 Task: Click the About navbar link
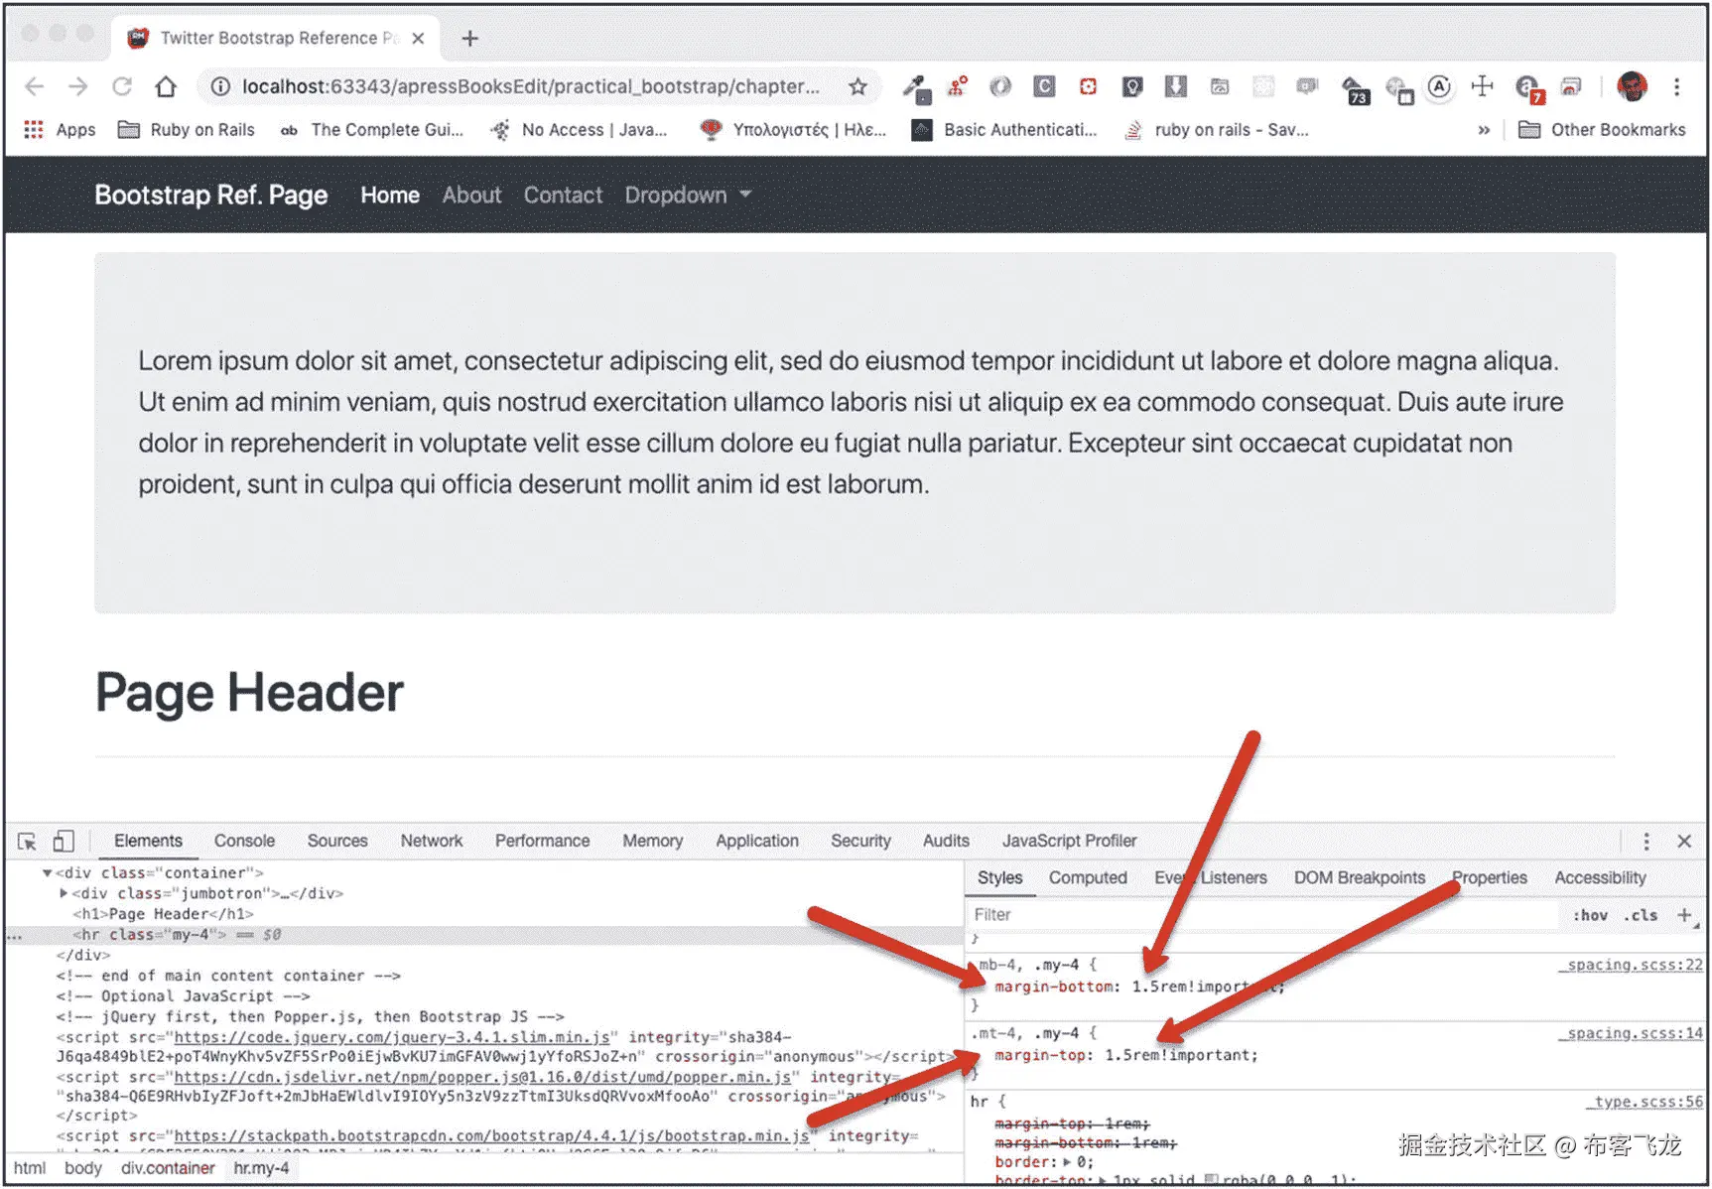[471, 196]
